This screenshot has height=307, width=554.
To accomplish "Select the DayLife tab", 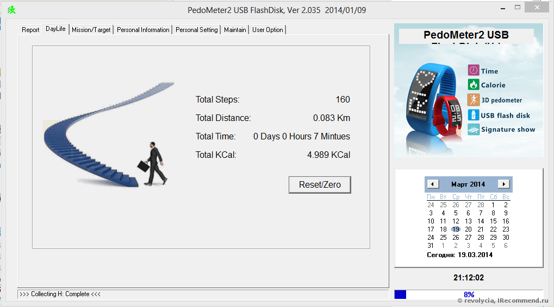I will tap(55, 29).
